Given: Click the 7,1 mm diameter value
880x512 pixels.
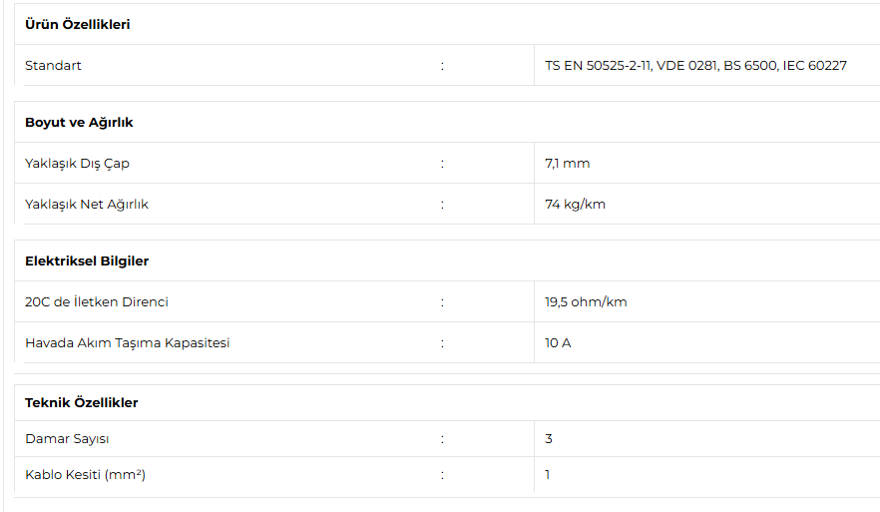Looking at the screenshot, I should pyautogui.click(x=567, y=164).
